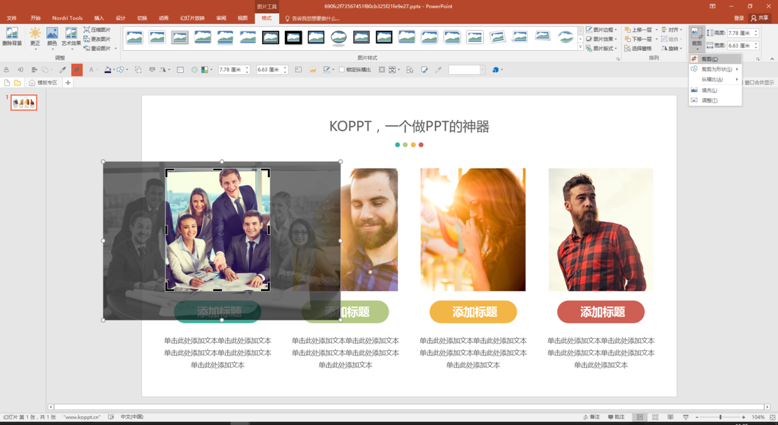Switch to the 开始 tab
Screen dimensions: 778x425
pyautogui.click(x=36, y=18)
